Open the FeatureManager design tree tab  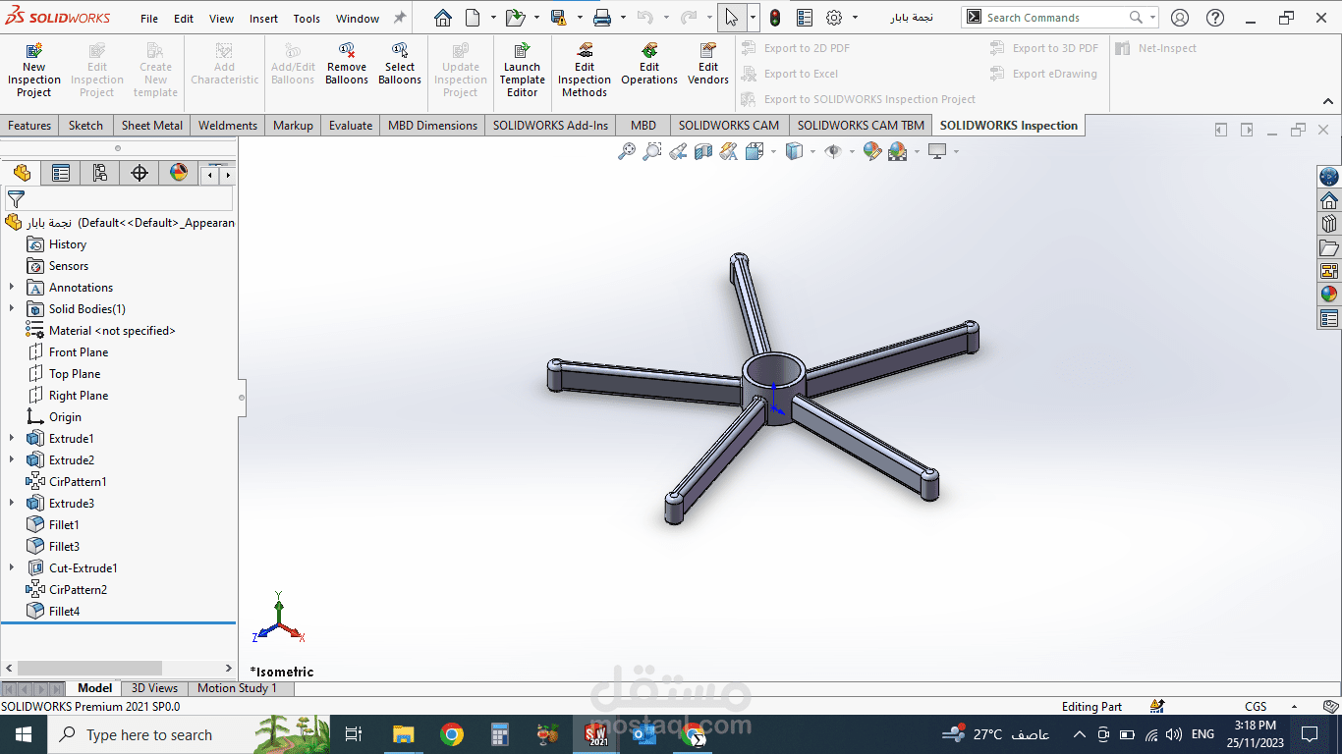(22, 173)
